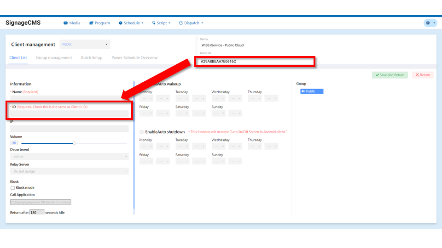The height and width of the screenshot is (248, 442).
Task: Enable the Kiosk mode checkbox
Action: click(13, 188)
